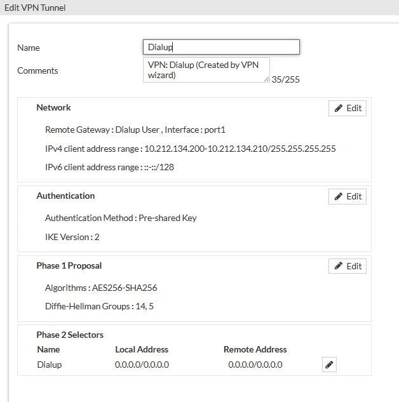Click the Name field label at top

[29, 48]
